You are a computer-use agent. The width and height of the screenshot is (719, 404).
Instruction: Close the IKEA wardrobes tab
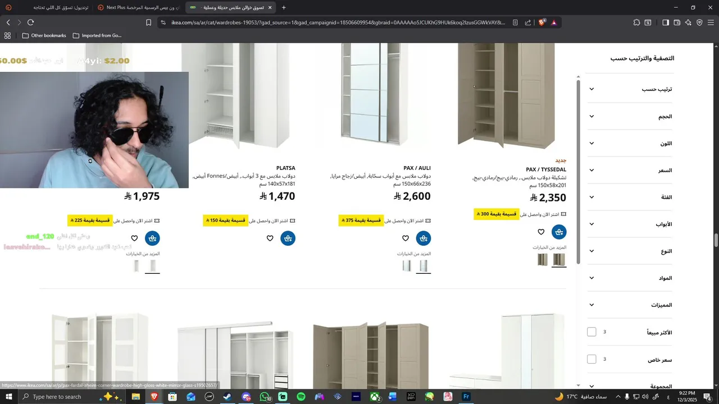tap(270, 7)
